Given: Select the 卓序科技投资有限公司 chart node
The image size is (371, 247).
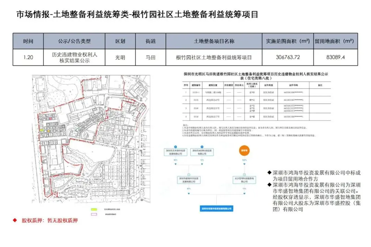Looking at the screenshot, I should [202, 152].
